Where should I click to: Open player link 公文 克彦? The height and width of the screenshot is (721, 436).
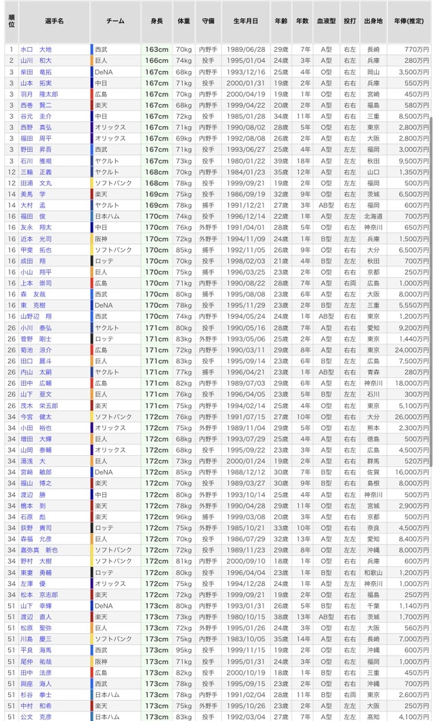point(36,717)
